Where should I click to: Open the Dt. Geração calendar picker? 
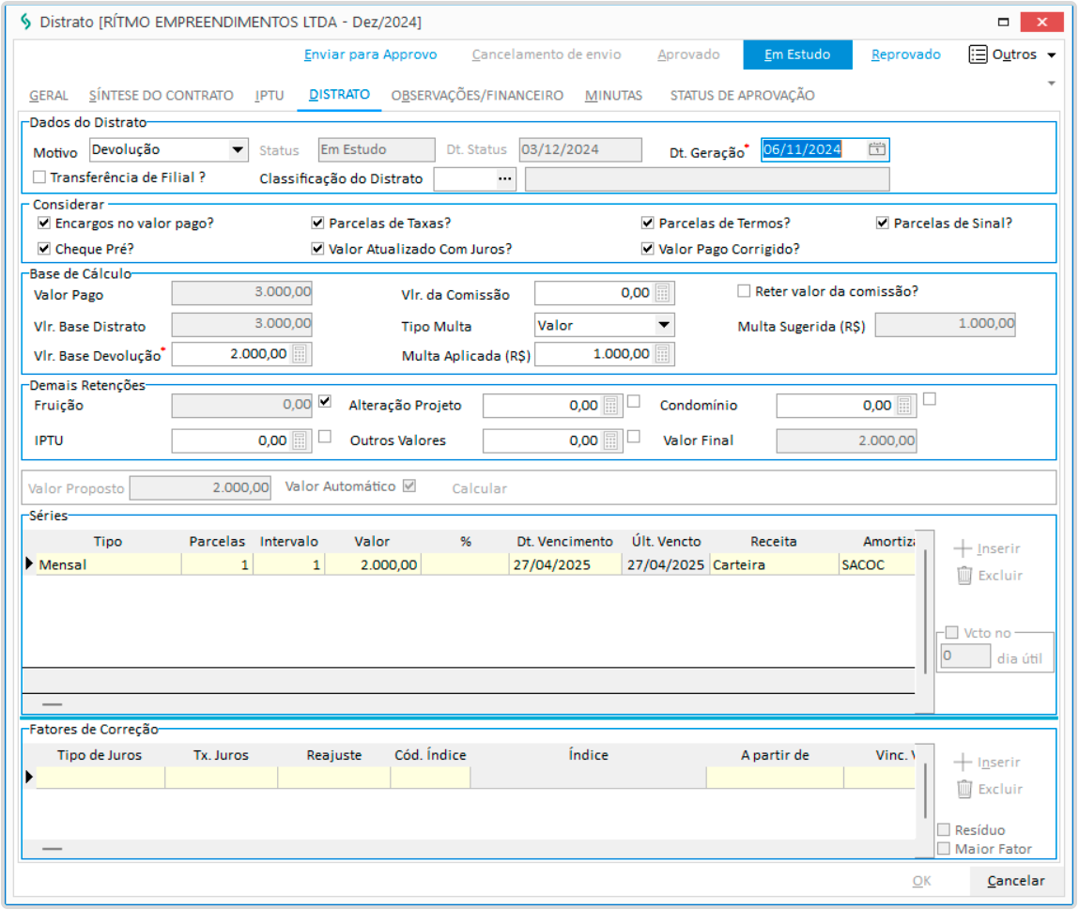[x=876, y=149]
